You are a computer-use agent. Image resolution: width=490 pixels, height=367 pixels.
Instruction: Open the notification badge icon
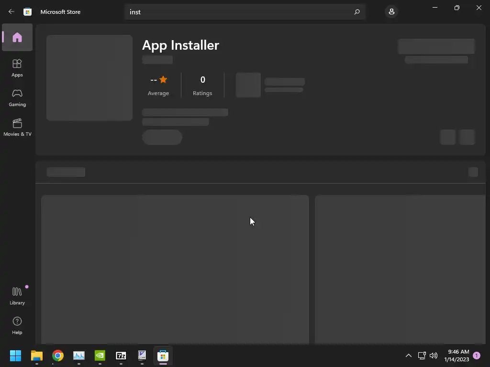(x=477, y=356)
